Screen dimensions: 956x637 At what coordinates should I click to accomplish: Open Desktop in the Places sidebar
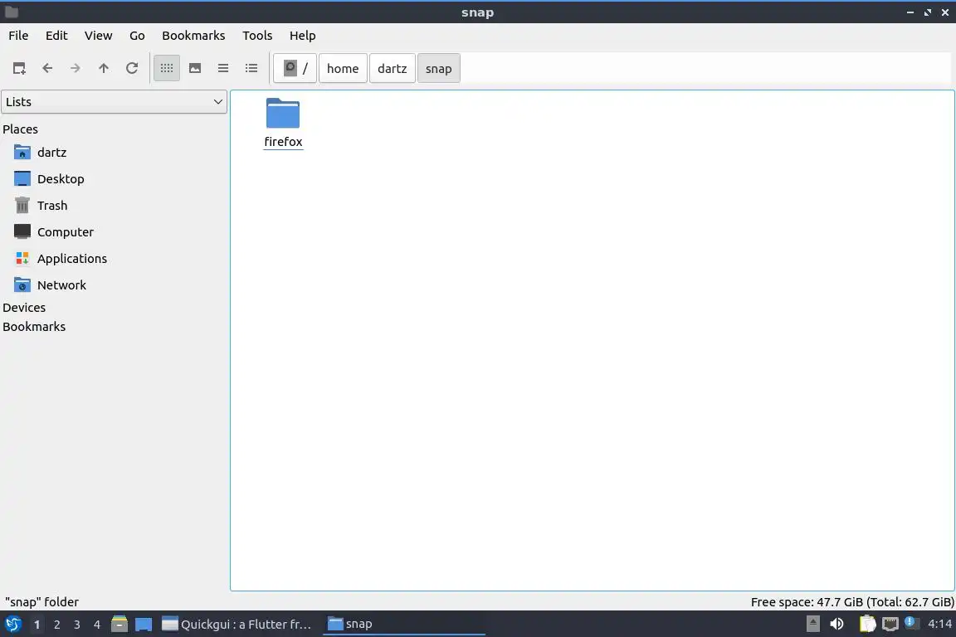(49, 178)
